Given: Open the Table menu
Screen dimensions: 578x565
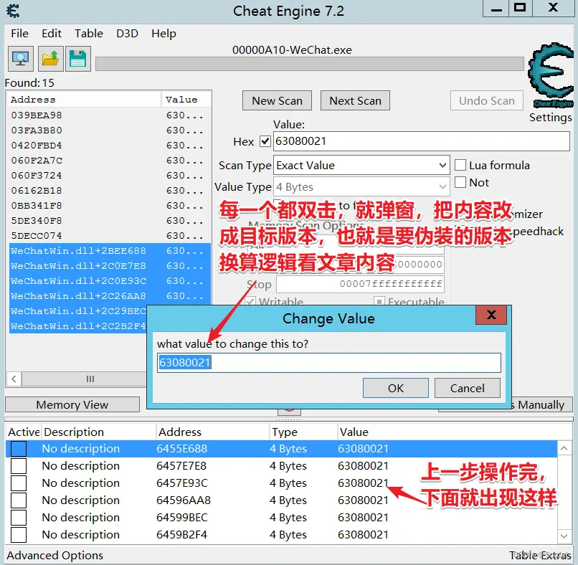Looking at the screenshot, I should click(89, 34).
